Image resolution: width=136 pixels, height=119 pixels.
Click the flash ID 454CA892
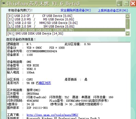pyautogui.click(x=33, y=101)
